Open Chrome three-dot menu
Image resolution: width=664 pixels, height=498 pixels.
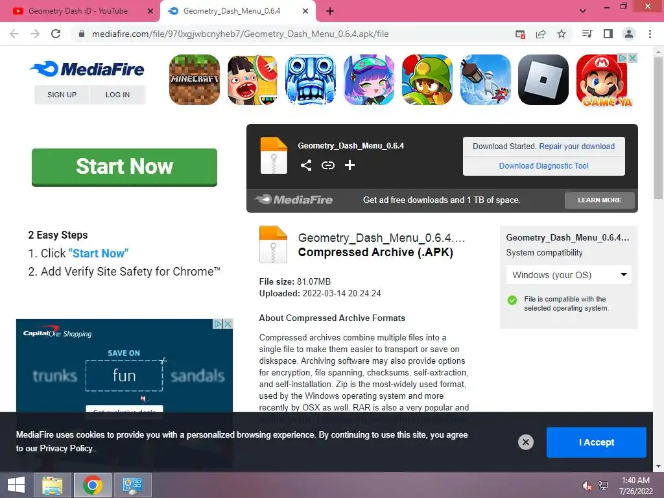coord(650,34)
